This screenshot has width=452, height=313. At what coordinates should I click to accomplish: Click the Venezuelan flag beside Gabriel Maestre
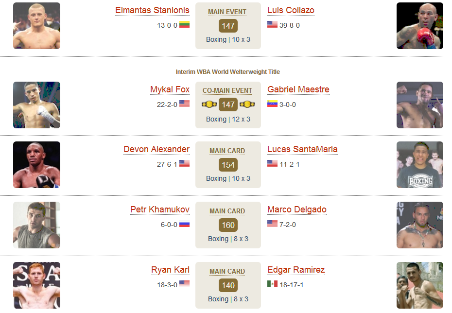[x=272, y=104]
